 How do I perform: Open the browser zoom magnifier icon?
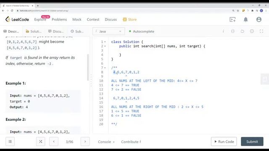coord(233,10)
